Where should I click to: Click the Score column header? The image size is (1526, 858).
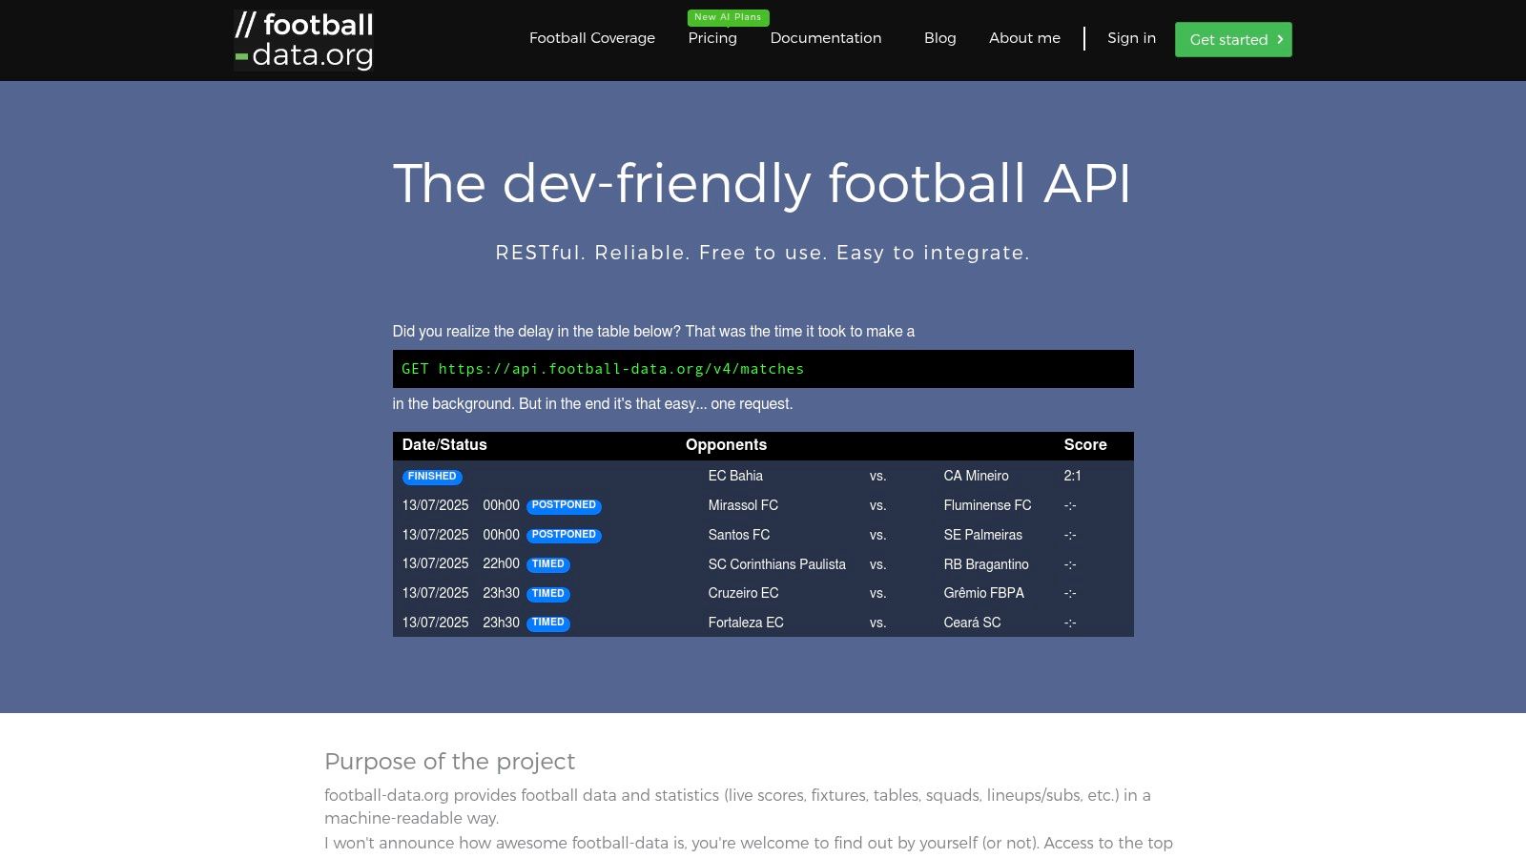click(1085, 445)
